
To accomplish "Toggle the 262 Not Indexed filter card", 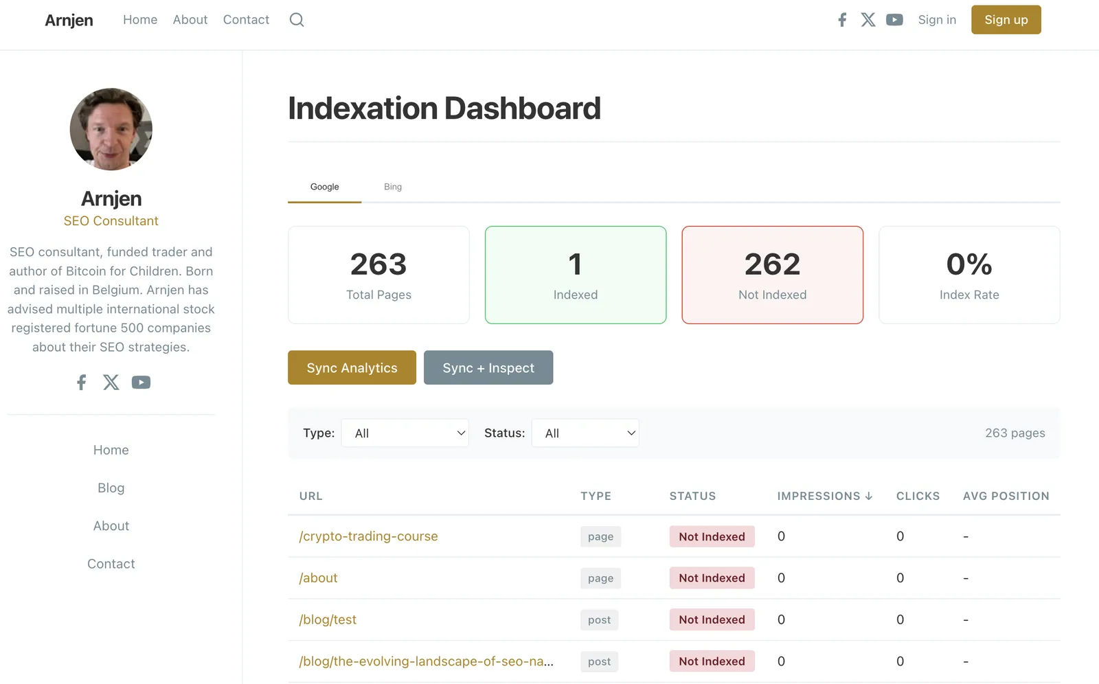I will tap(772, 275).
